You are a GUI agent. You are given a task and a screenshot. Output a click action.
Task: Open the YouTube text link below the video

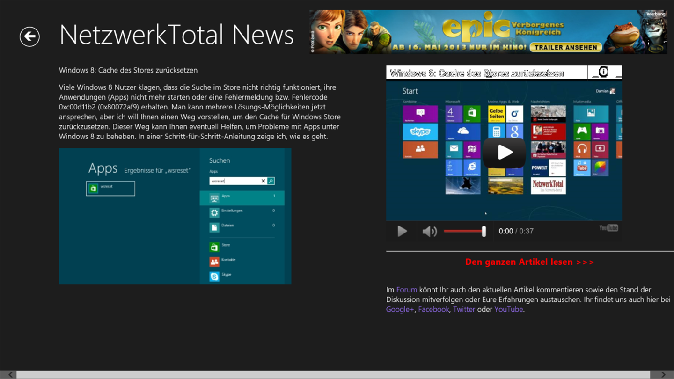tap(508, 309)
